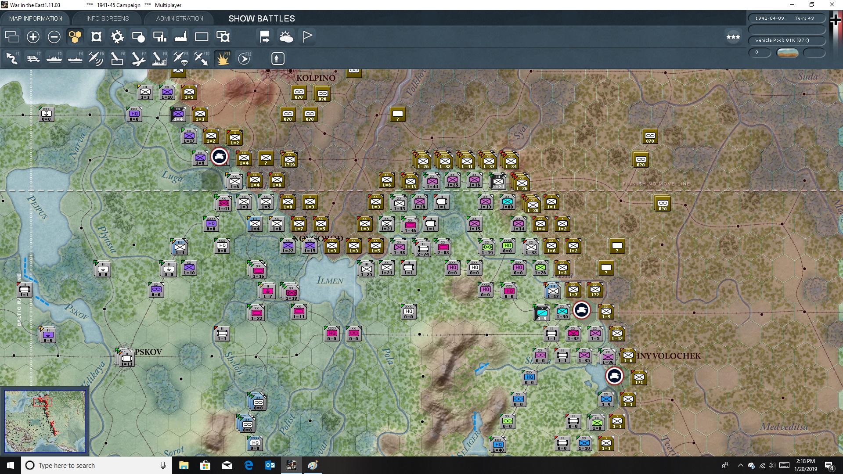Open the MAP INFORMATION menu
Screen dimensions: 843x474
tap(36, 18)
